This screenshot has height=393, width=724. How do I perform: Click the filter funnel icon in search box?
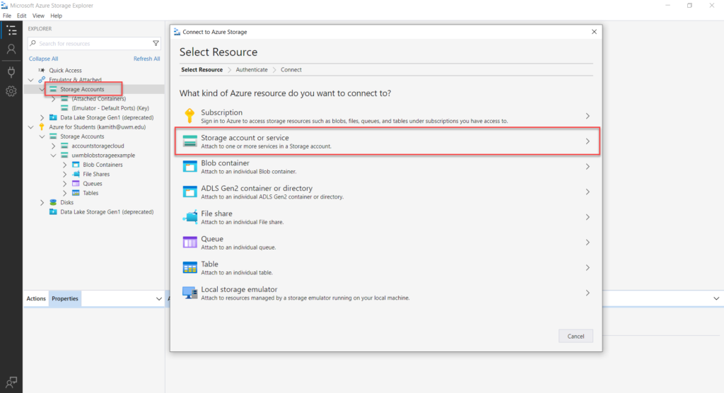156,43
